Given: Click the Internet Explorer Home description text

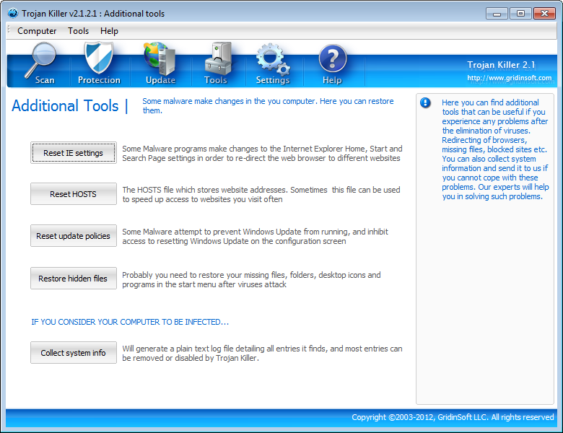Looking at the screenshot, I should click(x=262, y=153).
